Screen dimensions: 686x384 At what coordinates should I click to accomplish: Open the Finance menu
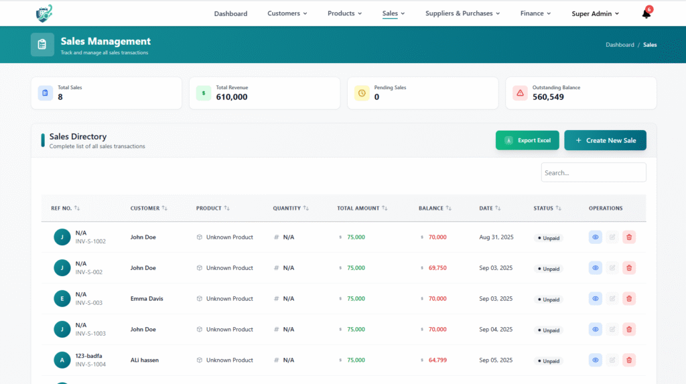(x=535, y=13)
